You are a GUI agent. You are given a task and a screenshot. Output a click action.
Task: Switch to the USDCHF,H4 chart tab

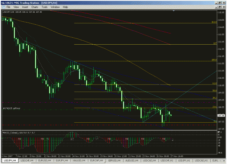pos(27,160)
